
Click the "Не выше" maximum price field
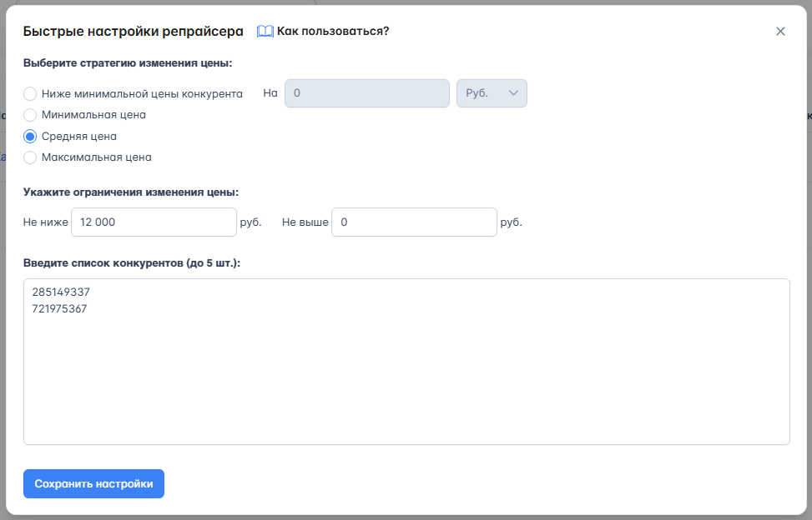(x=413, y=222)
